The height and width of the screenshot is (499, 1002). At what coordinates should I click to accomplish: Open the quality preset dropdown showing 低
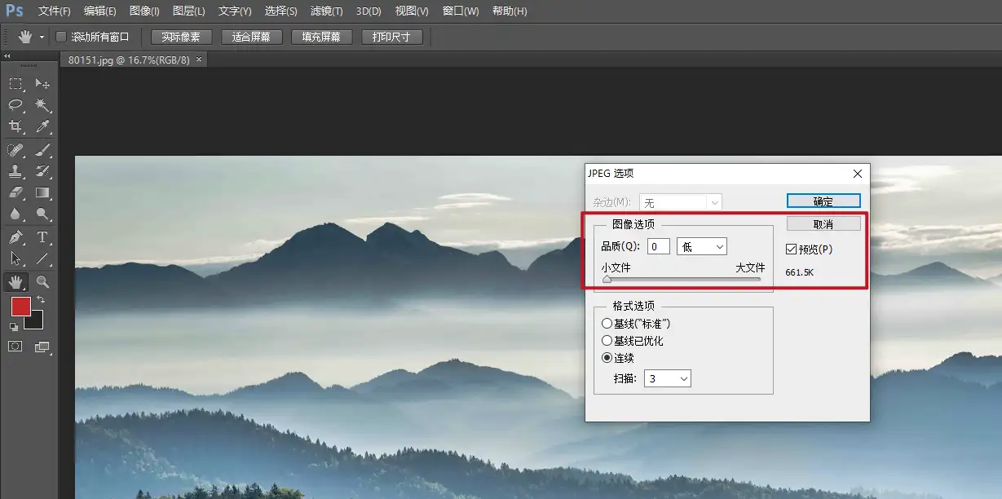pos(701,246)
